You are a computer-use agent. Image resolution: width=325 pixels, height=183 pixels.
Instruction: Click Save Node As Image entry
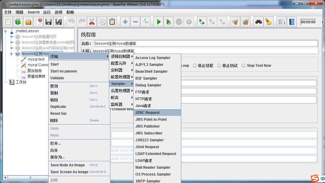click(x=79, y=165)
